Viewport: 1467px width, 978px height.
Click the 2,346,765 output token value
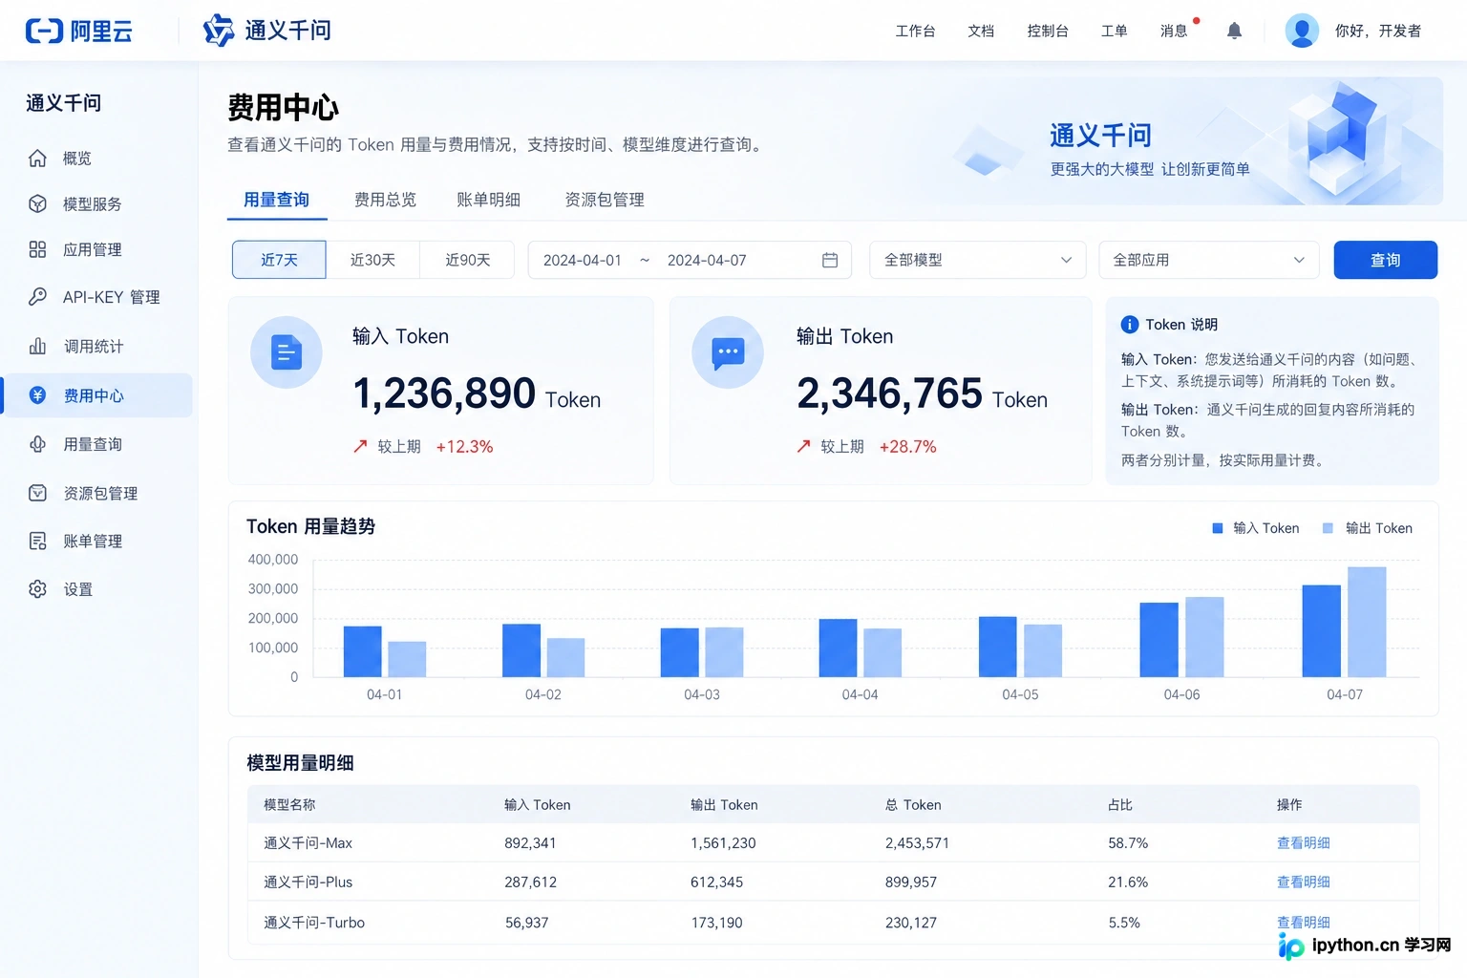tap(889, 393)
